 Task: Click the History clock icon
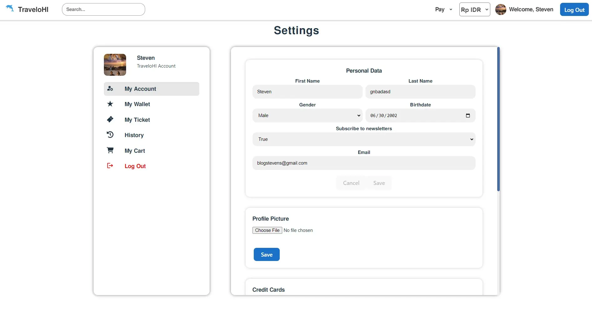110,135
